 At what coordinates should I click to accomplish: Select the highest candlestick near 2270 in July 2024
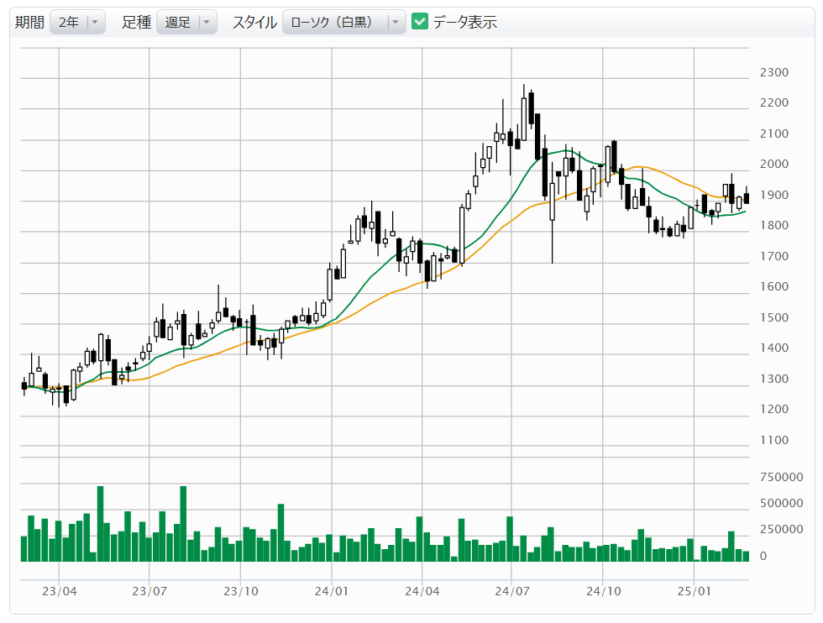(524, 118)
